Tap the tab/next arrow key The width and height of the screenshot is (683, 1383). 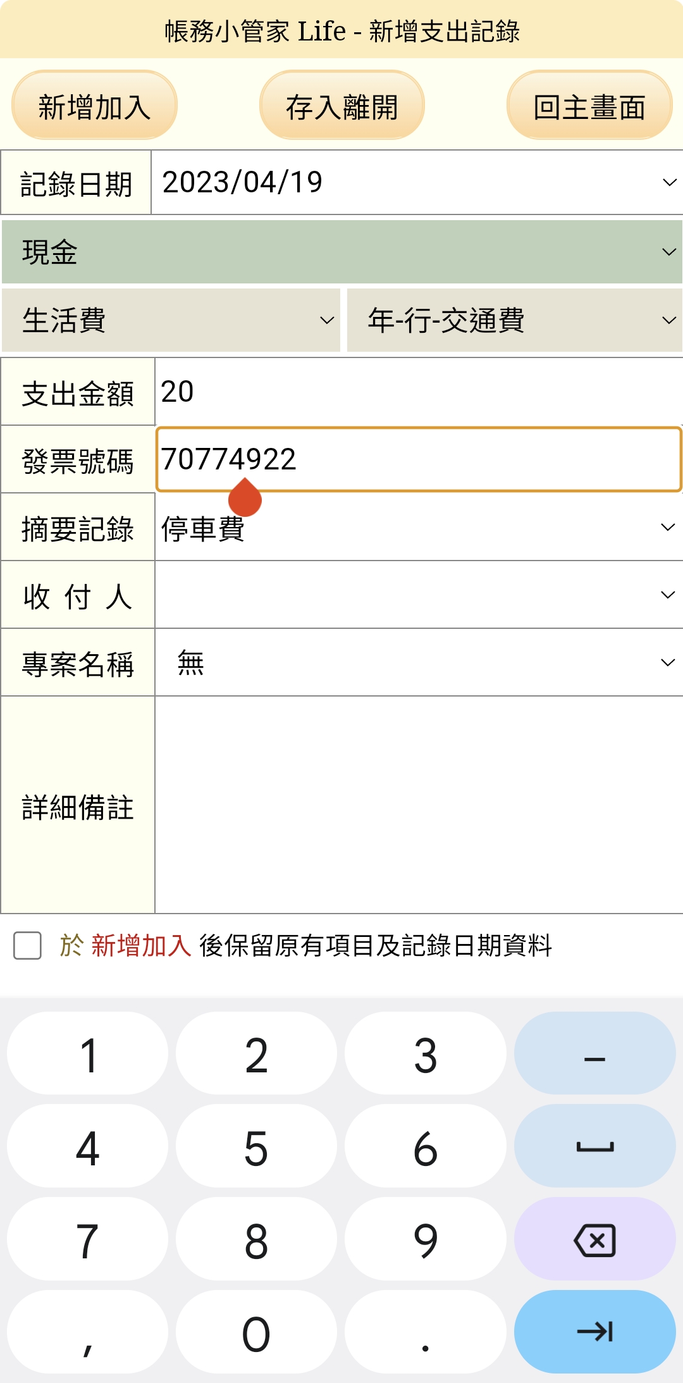[x=594, y=1332]
